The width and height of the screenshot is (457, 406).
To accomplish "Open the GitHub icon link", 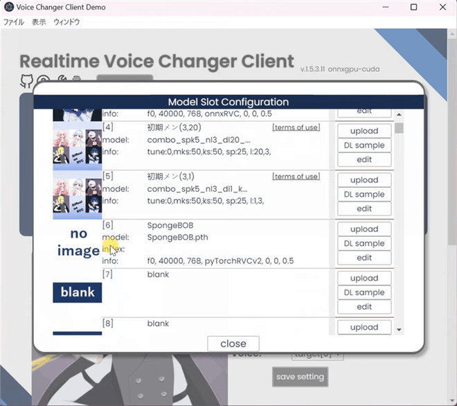I will [26, 81].
